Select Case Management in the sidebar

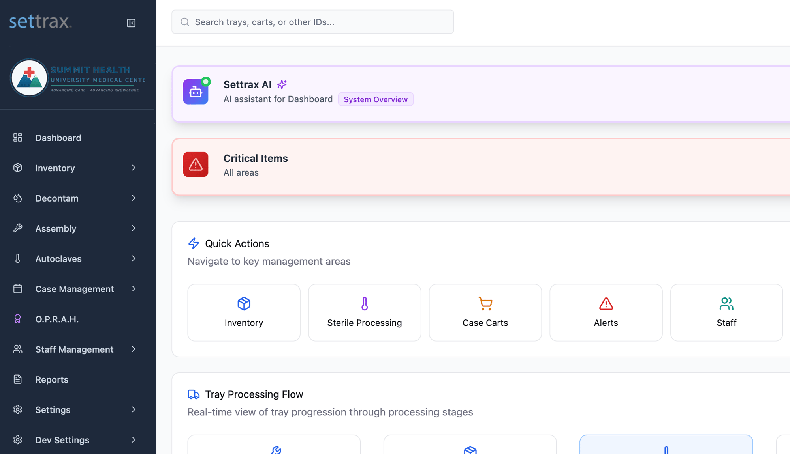coord(77,289)
